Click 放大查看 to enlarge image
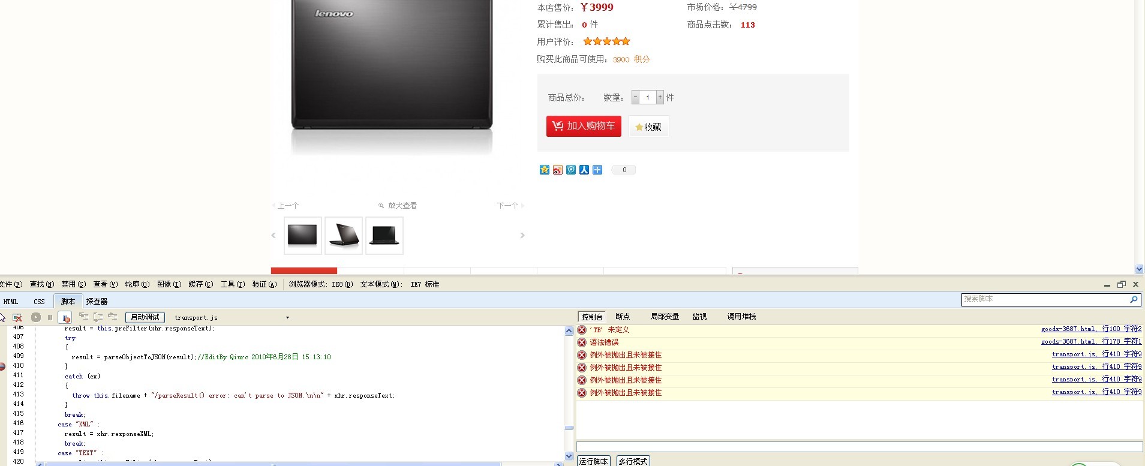 click(x=402, y=206)
